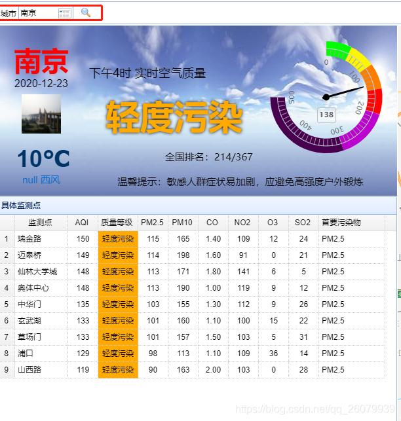Select the 迈皋桥 monitoring point row
The image size is (401, 421).
coord(193,255)
